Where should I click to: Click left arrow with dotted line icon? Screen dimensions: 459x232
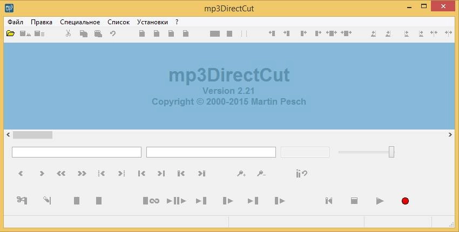coord(102,174)
